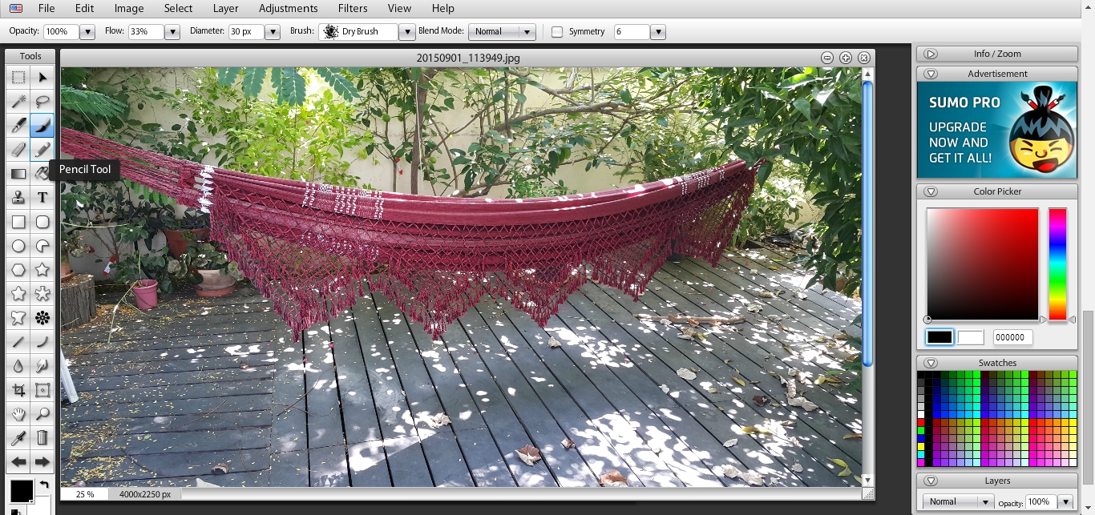The image size is (1095, 515).
Task: Click the trash can tool icon
Action: click(x=42, y=438)
